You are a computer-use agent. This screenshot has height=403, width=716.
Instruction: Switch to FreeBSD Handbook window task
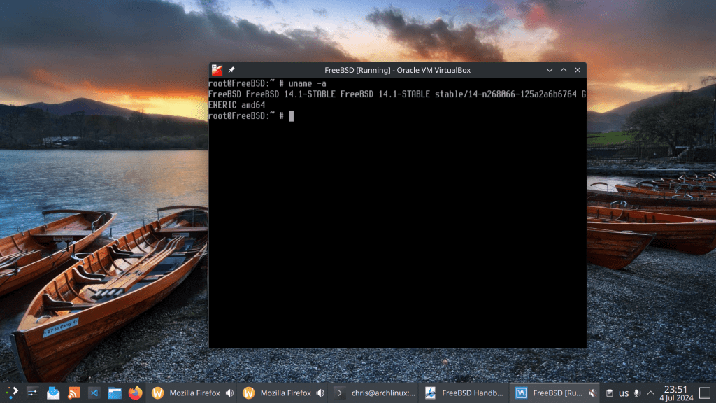pos(464,393)
